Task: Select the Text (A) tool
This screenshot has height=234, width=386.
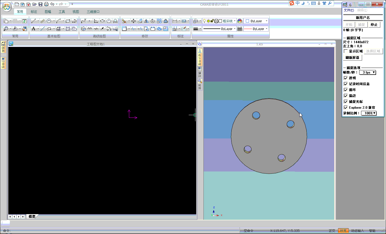Action: [34, 29]
